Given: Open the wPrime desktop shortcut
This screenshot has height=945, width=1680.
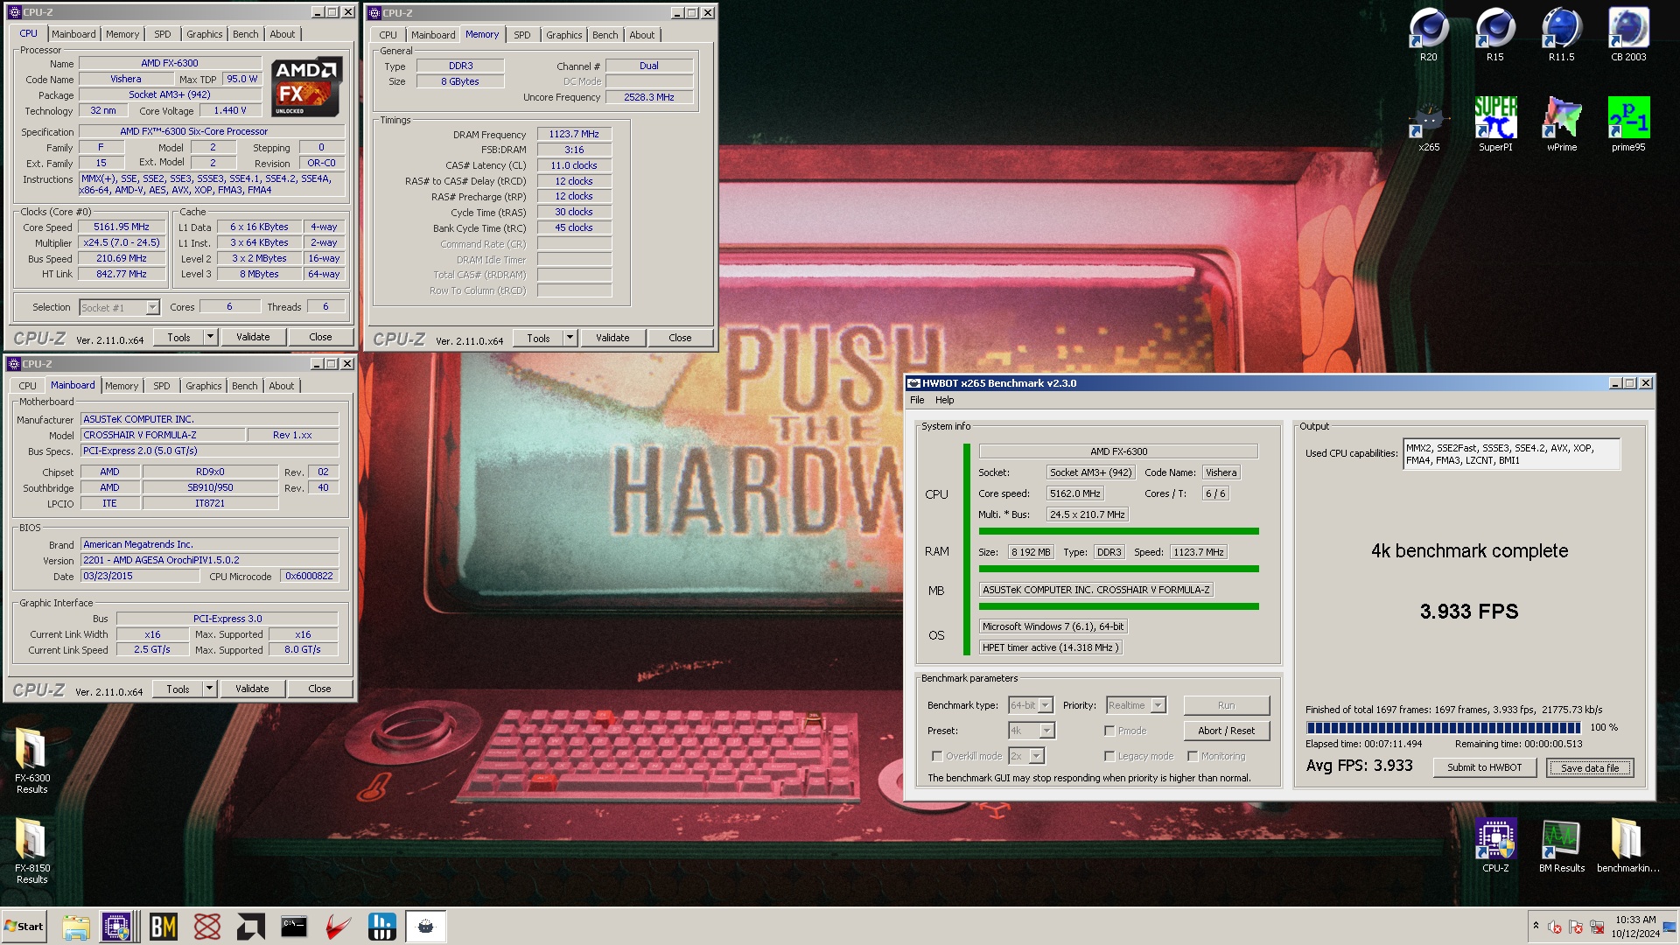Looking at the screenshot, I should (1561, 125).
